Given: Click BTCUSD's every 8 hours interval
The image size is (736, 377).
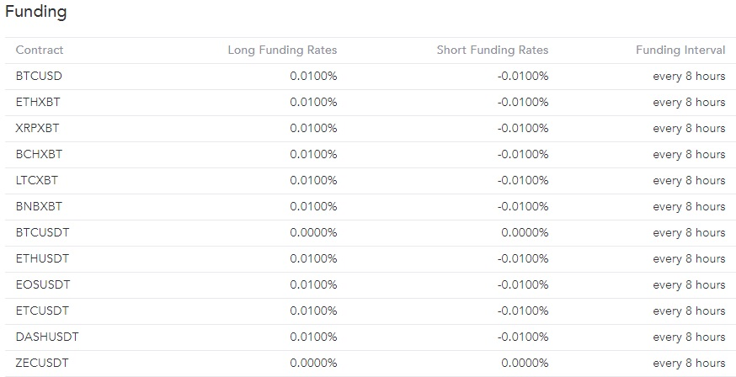Looking at the screenshot, I should [x=689, y=76].
